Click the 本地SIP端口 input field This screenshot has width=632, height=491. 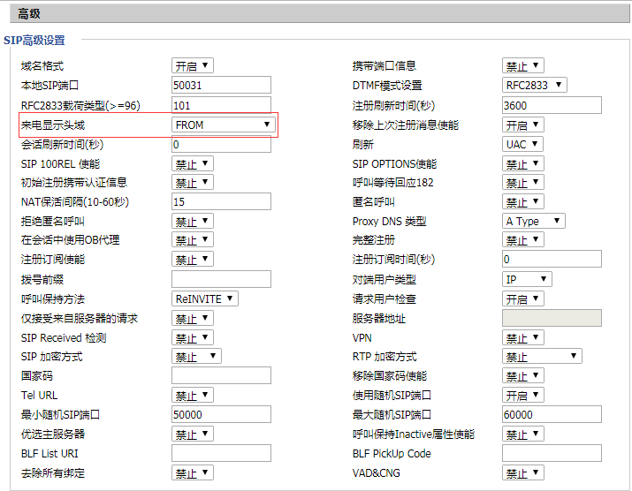(x=221, y=86)
